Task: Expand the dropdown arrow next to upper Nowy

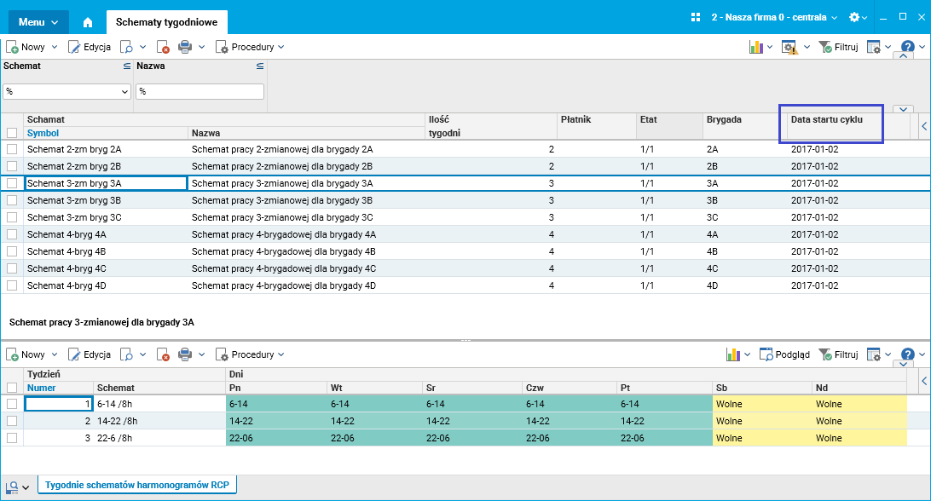Action: (x=55, y=48)
